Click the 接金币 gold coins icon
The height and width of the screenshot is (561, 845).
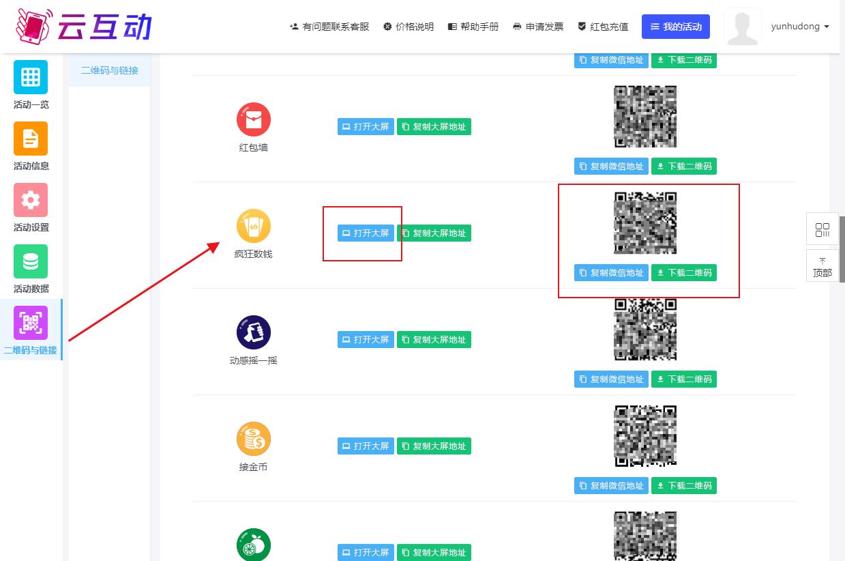(x=254, y=440)
